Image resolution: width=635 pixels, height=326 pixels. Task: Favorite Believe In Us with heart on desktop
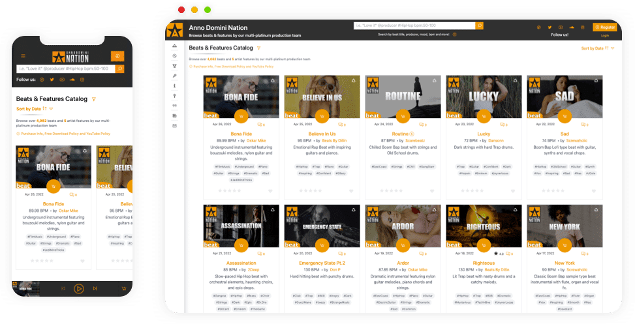pyautogui.click(x=351, y=191)
